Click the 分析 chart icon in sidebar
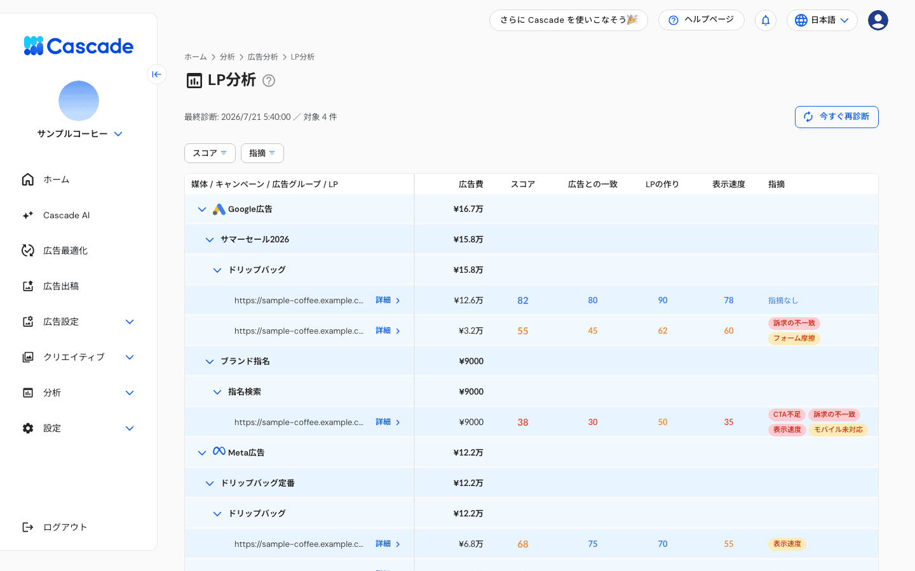The image size is (915, 571). tap(28, 393)
